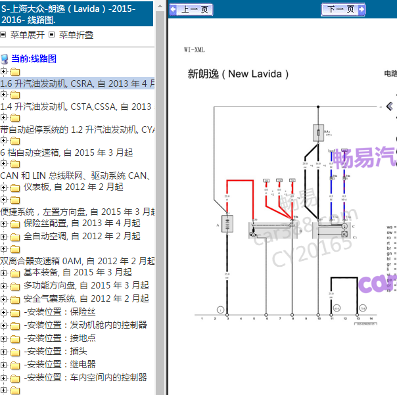Click folder icon next to 多功能方向盘
397x395 pixels.
pos(15,287)
